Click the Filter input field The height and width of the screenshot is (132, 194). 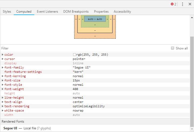[81, 48]
